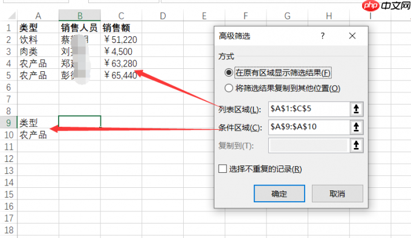Open the dialog help question mark

click(323, 36)
